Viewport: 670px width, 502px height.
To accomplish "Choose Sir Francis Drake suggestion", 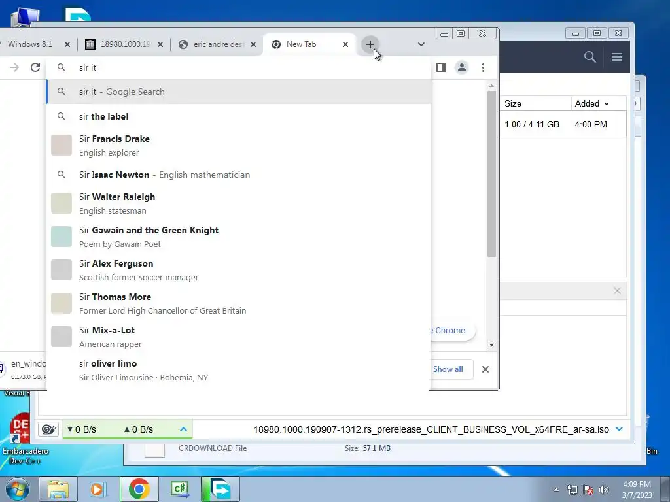I will (238, 146).
